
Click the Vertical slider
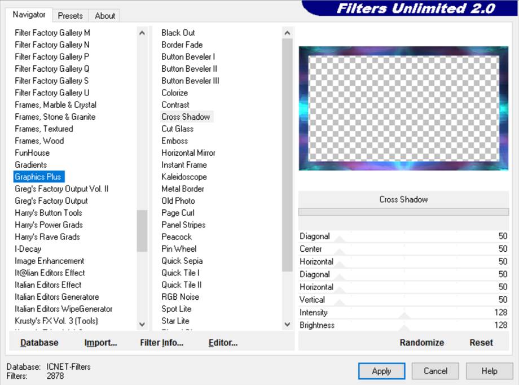403,300
